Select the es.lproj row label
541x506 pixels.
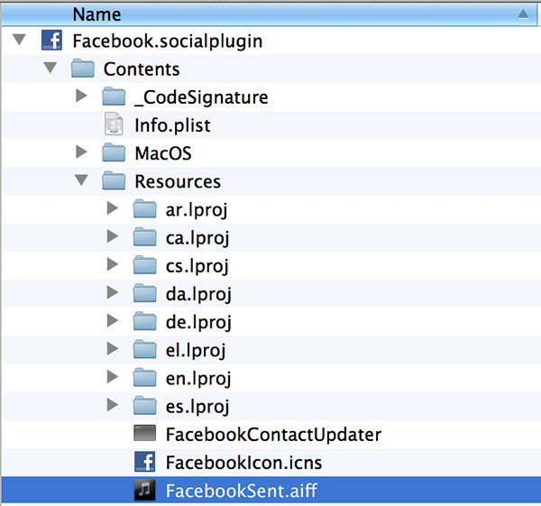[197, 407]
